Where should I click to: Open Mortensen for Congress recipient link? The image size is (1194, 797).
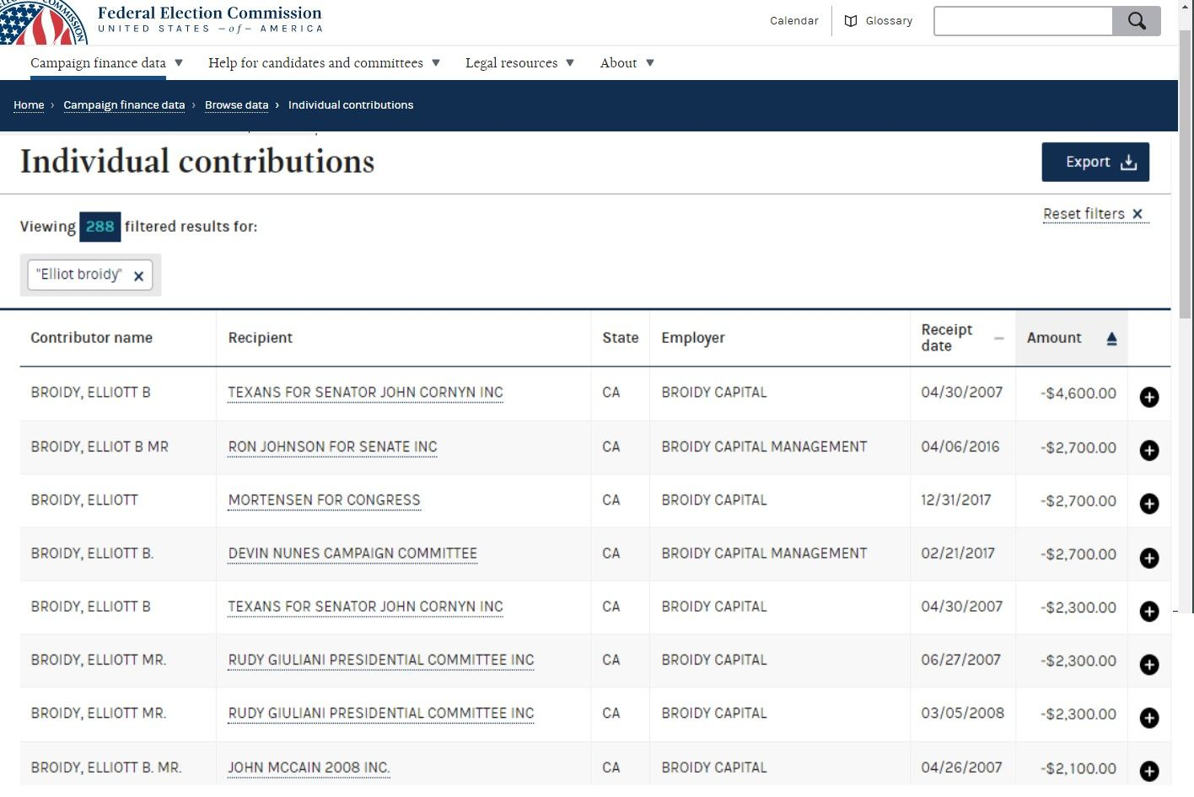pyautogui.click(x=325, y=500)
